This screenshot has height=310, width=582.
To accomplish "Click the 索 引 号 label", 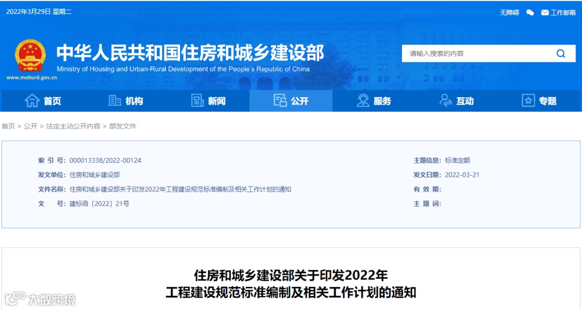I will tap(52, 161).
